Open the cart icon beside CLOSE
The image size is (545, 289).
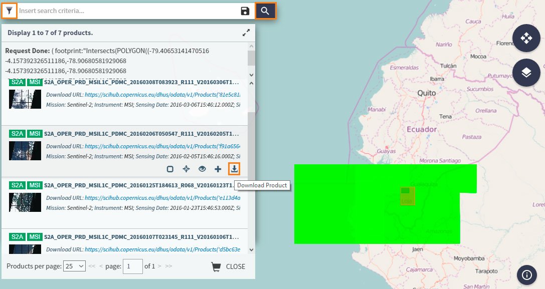[216, 267]
